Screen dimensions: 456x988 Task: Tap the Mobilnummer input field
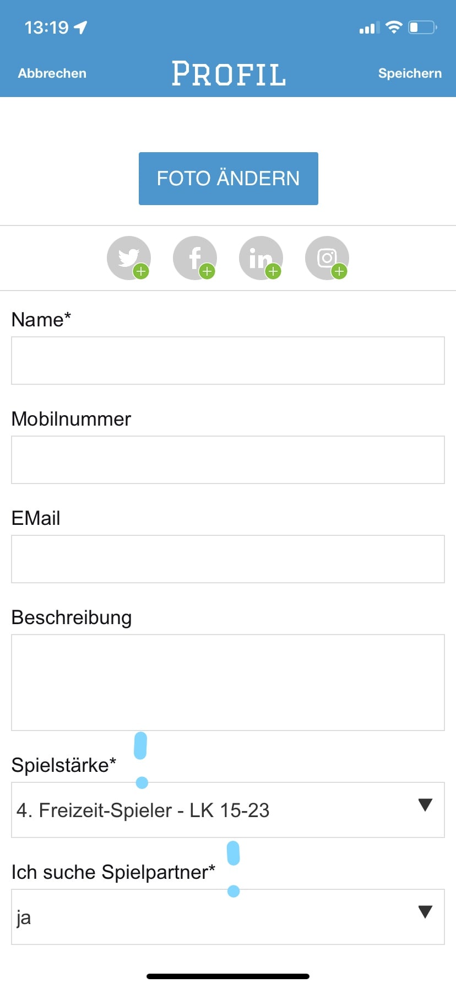228,460
